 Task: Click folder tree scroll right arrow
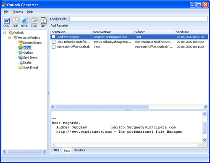[x=45, y=151]
